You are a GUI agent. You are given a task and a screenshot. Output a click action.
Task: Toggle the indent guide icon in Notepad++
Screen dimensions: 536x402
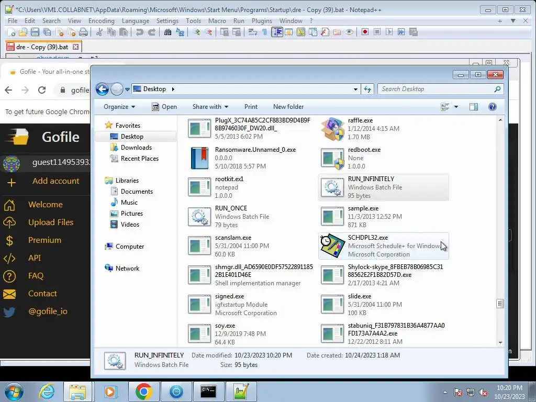[277, 32]
